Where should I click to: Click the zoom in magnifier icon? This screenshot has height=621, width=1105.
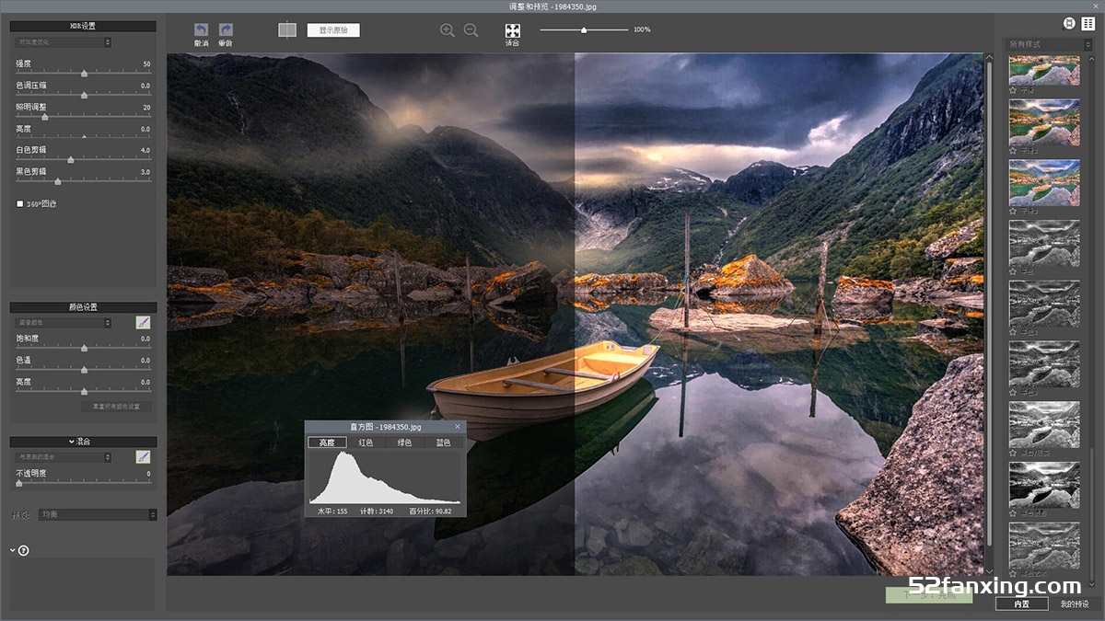click(448, 29)
